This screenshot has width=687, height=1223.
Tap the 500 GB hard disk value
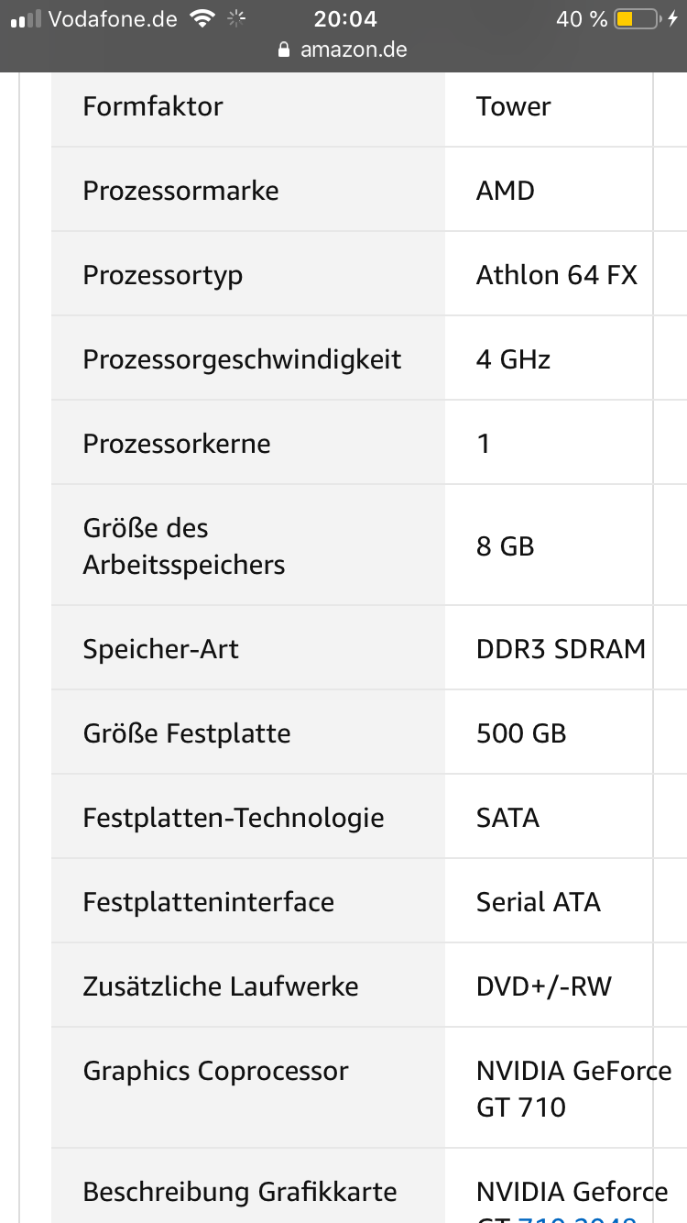point(521,733)
